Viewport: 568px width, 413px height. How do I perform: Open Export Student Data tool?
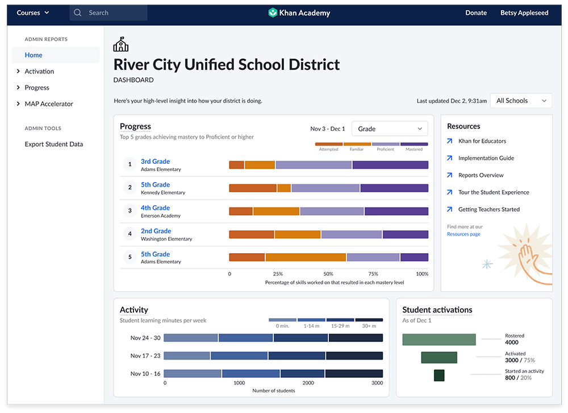(54, 144)
